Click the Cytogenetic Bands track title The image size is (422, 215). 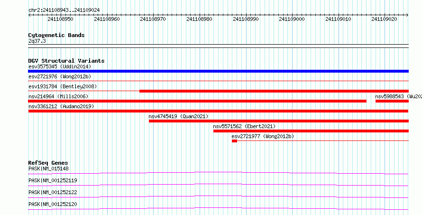point(56,35)
